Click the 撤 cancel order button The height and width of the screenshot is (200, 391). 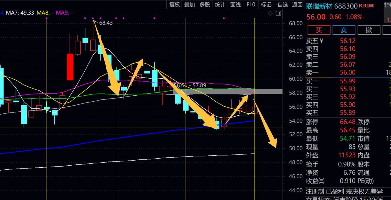369,30
